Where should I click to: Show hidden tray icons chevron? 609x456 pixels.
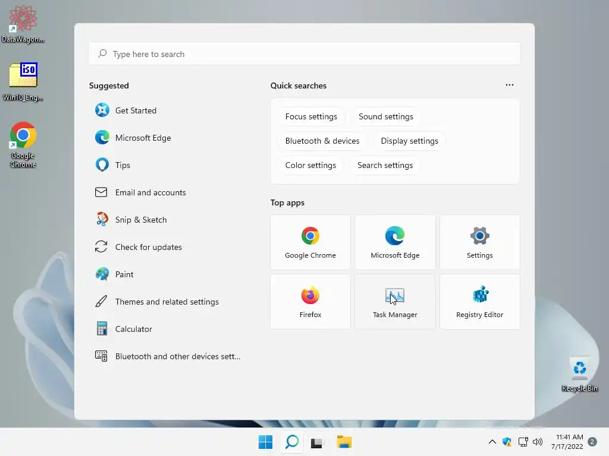click(492, 442)
